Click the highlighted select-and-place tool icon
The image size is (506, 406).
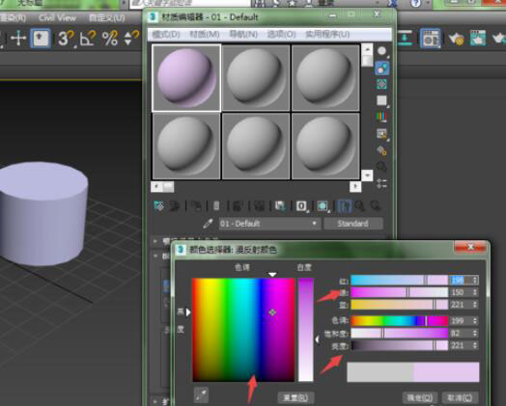click(41, 39)
